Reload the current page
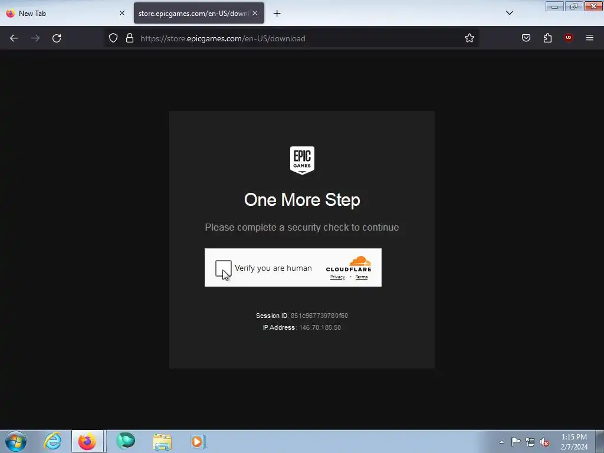Image resolution: width=604 pixels, height=453 pixels. pyautogui.click(x=57, y=38)
